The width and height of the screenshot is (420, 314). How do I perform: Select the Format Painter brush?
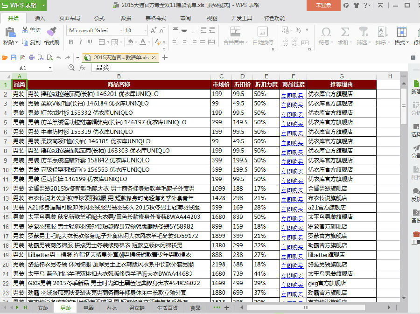point(52,31)
